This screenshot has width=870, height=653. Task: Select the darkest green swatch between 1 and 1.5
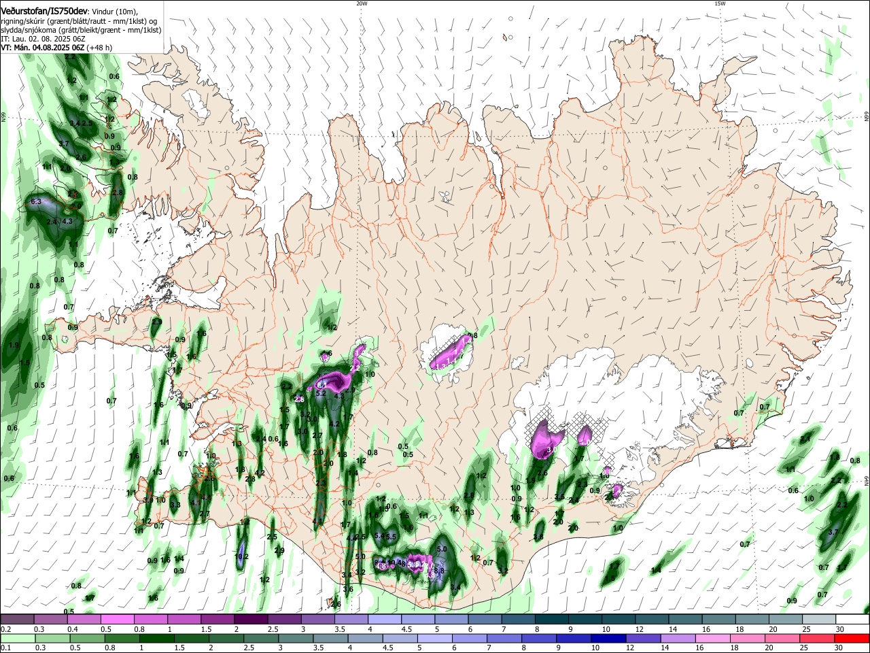click(x=156, y=638)
